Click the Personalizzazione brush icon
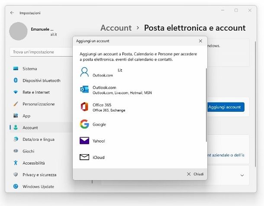This screenshot has width=264, height=206. (16, 104)
